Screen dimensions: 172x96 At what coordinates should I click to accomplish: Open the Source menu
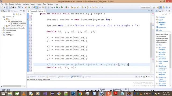tap(11, 4)
